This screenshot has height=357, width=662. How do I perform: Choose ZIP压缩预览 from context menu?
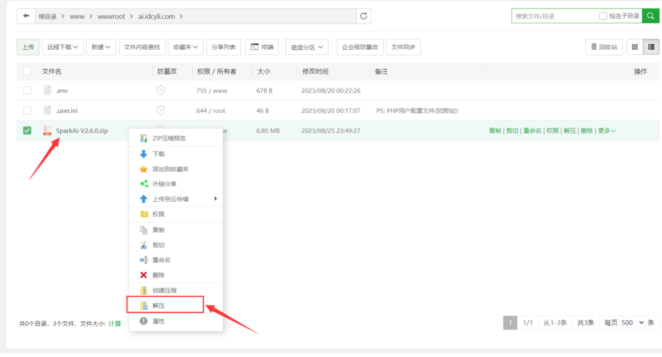point(169,138)
